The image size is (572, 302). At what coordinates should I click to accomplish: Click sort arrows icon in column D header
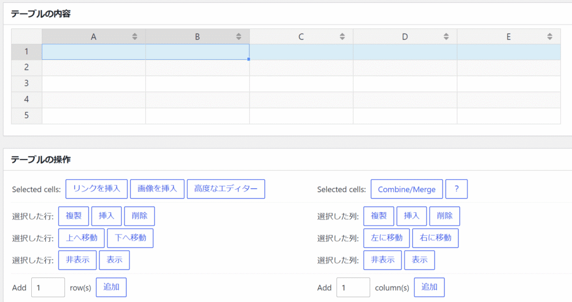446,37
